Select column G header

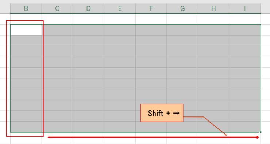[182, 8]
